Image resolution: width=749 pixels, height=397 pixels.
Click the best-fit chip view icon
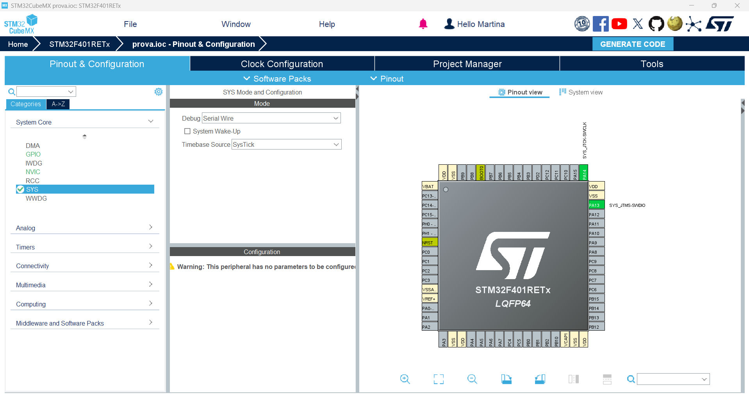(438, 379)
